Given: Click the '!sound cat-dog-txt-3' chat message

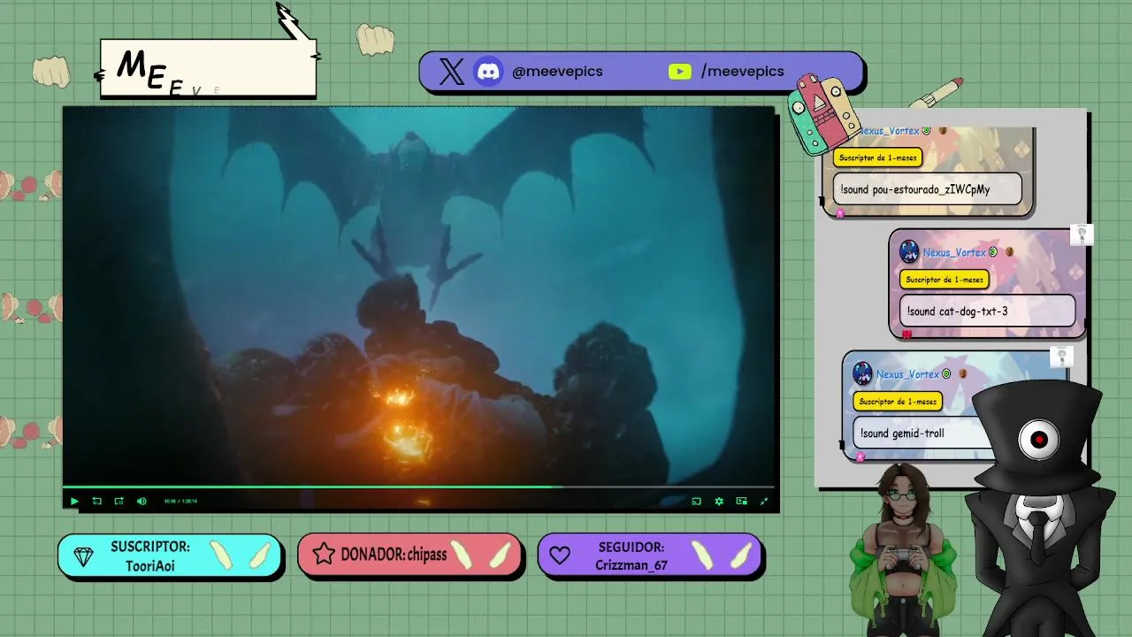Looking at the screenshot, I should tap(987, 311).
